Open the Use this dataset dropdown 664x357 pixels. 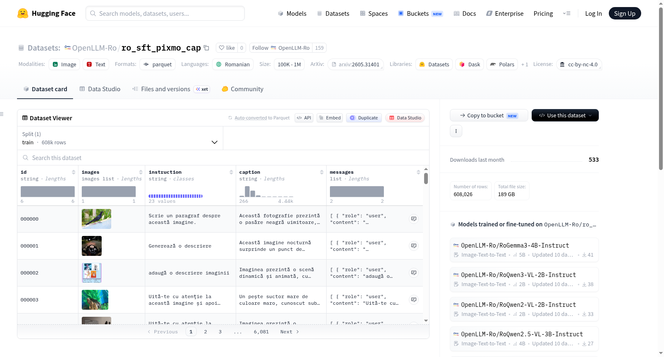tap(565, 115)
